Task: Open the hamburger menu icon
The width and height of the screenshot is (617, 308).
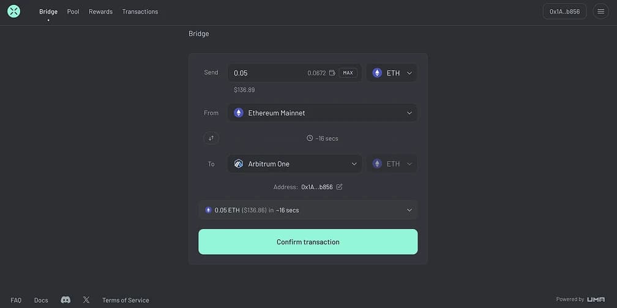Action: tap(600, 12)
